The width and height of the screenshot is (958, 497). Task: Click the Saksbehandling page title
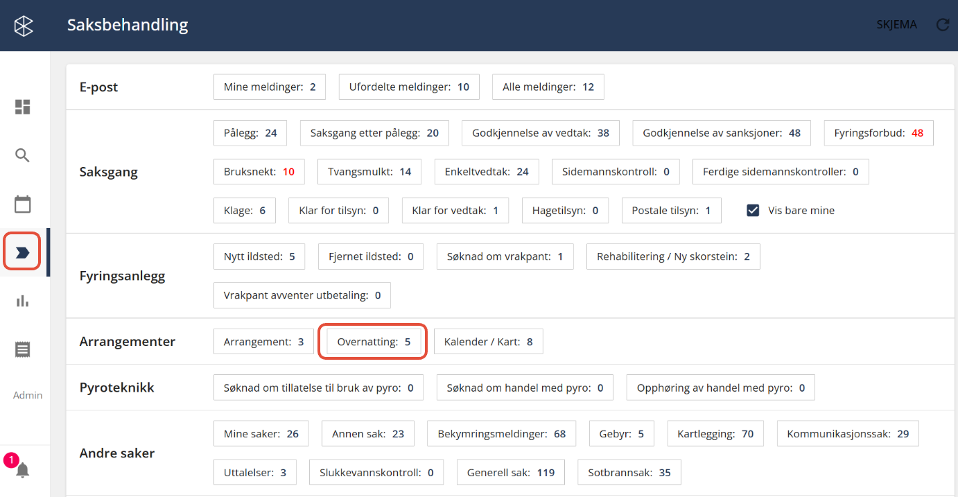tap(128, 25)
